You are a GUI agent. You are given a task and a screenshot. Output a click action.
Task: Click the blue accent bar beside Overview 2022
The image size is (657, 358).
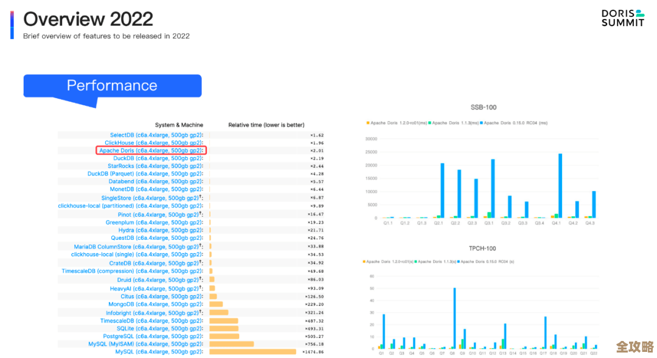point(12,25)
